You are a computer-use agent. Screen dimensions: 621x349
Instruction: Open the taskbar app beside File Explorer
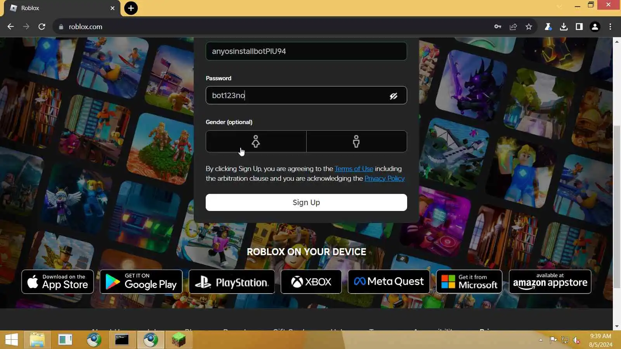tap(65, 340)
